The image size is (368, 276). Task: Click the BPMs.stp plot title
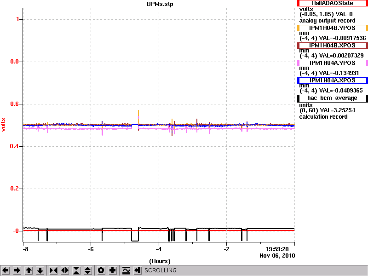pos(160,4)
